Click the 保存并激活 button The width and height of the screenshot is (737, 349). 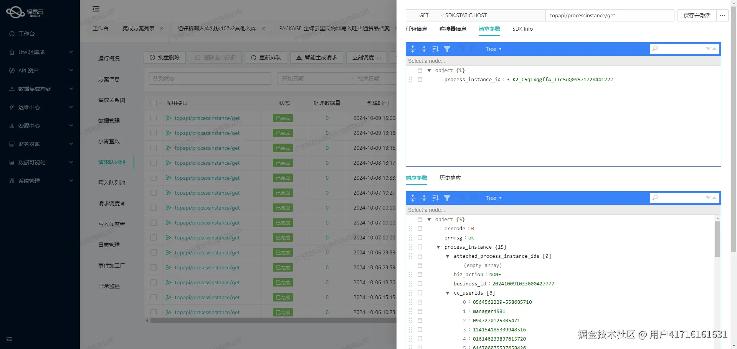click(697, 15)
